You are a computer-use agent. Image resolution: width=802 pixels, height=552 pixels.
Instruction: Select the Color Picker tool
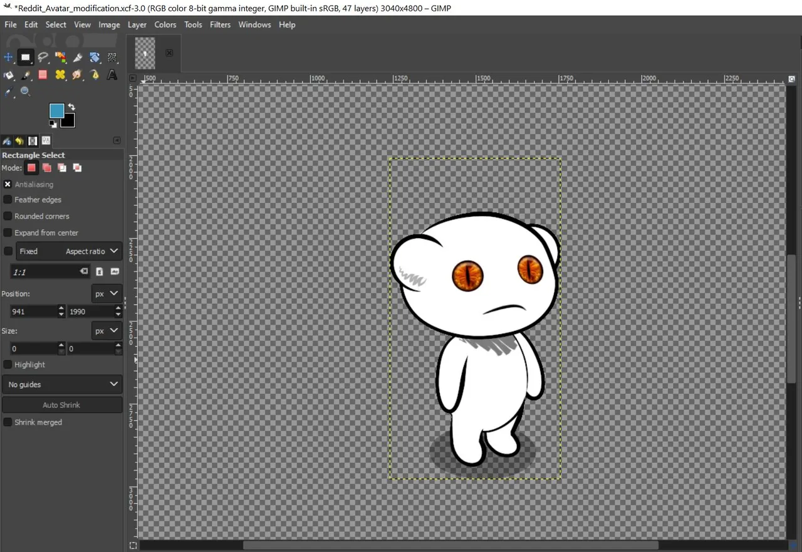[x=8, y=92]
